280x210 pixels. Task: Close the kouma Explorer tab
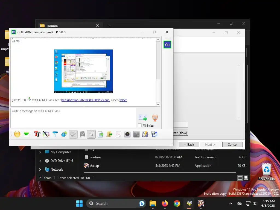coord(98,26)
